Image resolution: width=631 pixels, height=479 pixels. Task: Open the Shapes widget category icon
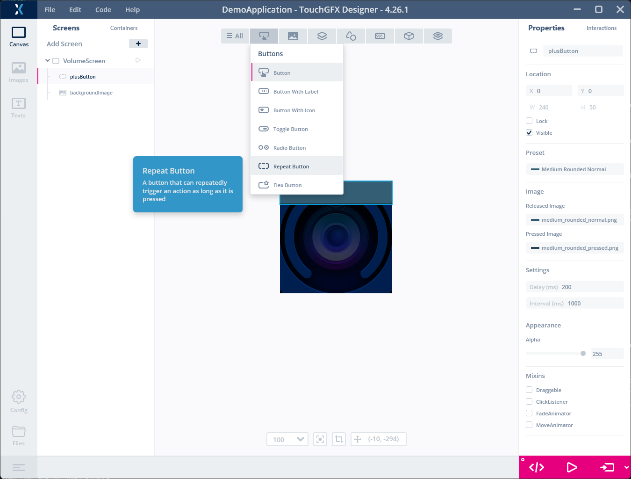[x=351, y=36]
